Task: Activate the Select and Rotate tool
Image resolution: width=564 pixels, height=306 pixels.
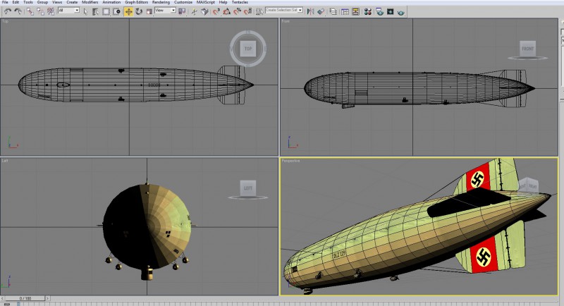Action: tap(139, 11)
